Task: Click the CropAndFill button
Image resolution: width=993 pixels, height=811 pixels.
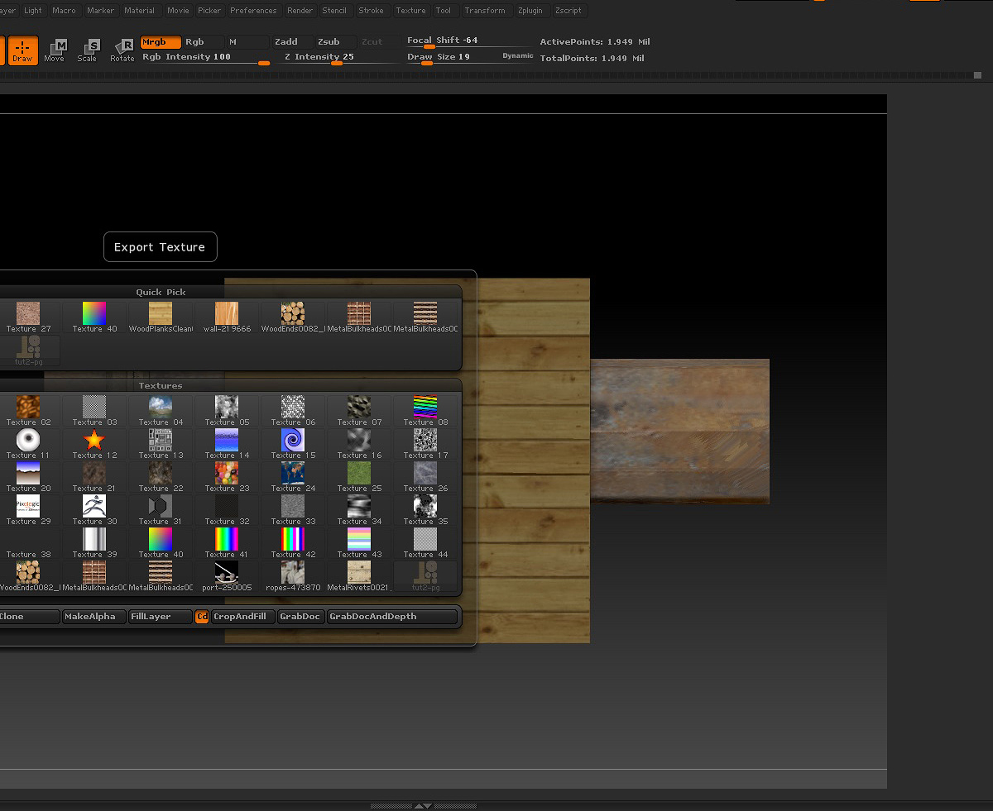Action: tap(243, 617)
